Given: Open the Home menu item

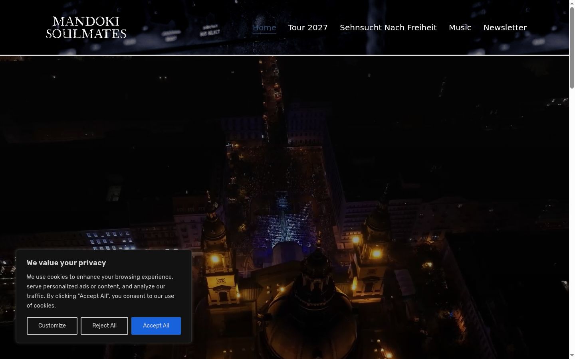Looking at the screenshot, I should pyautogui.click(x=264, y=28).
